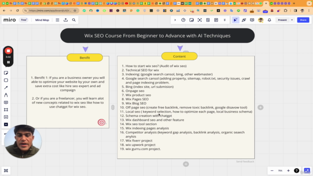This screenshot has width=313, height=176.
Task: Open the tab list dropdown arrow
Action: [x=309, y=3]
